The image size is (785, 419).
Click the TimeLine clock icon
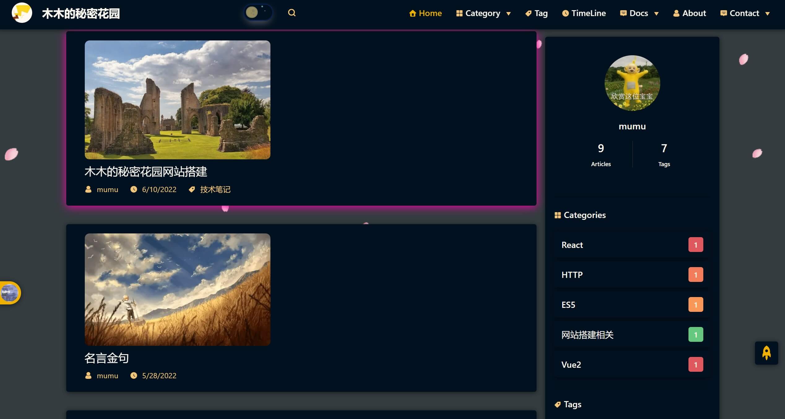[x=565, y=14]
